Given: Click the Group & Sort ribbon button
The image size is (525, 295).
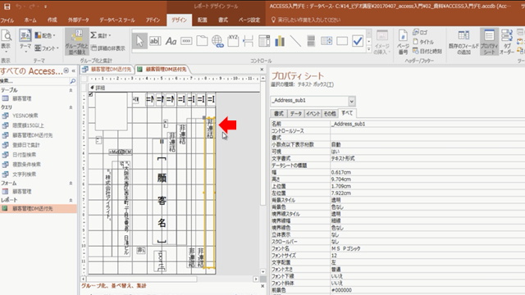Looking at the screenshot, I should click(76, 42).
